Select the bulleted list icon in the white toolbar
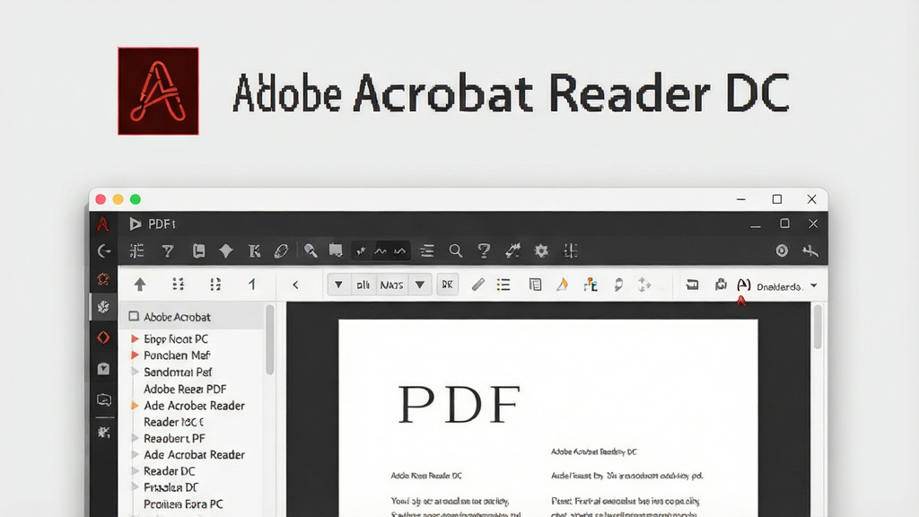This screenshot has height=517, width=919. pyautogui.click(x=503, y=285)
